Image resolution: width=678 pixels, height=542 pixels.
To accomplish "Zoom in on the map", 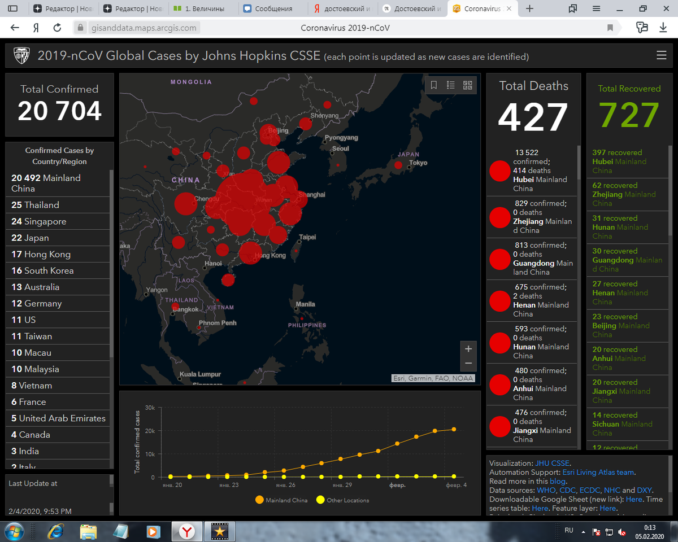I will (468, 349).
